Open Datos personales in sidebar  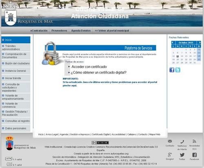click(x=16, y=128)
